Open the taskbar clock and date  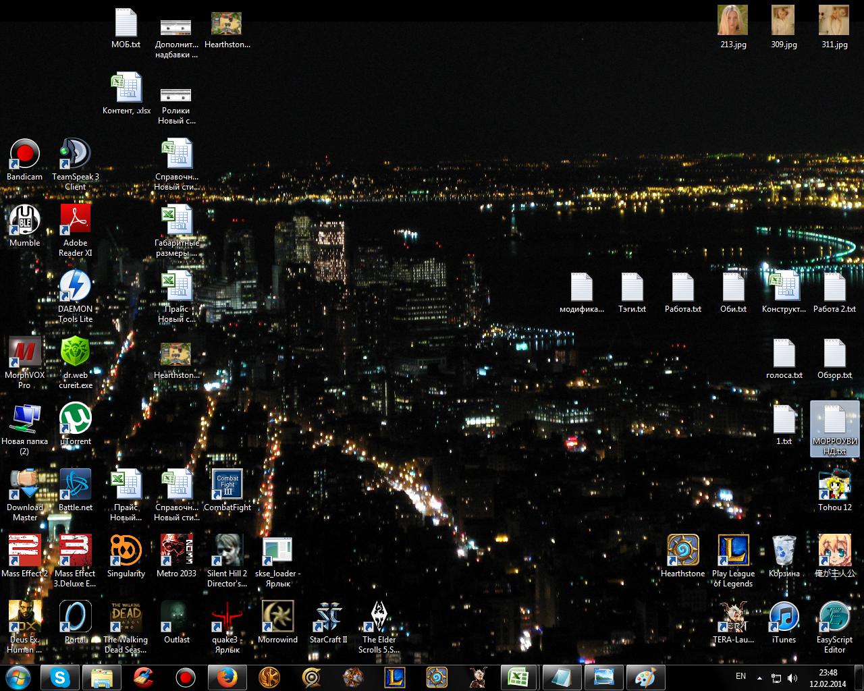click(x=828, y=678)
